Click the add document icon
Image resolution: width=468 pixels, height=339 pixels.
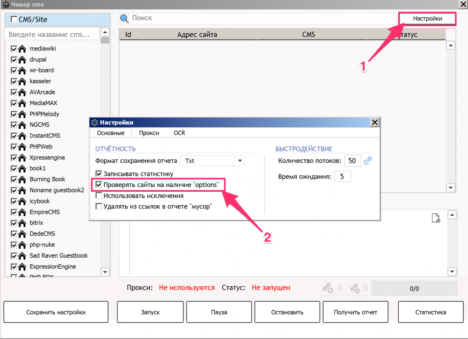coord(436,218)
